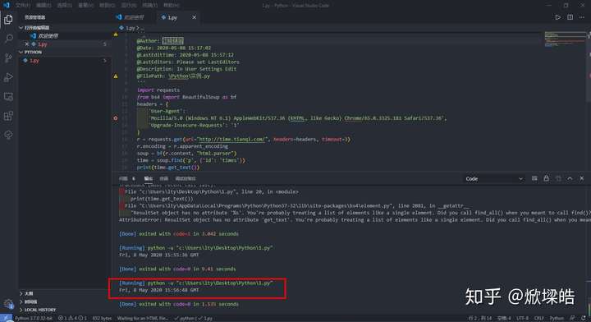Open the editor's More Actions ellipsis
This screenshot has width=591, height=322.
582,17
